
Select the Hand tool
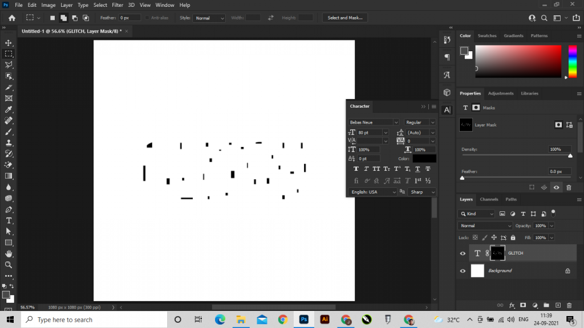click(x=9, y=254)
